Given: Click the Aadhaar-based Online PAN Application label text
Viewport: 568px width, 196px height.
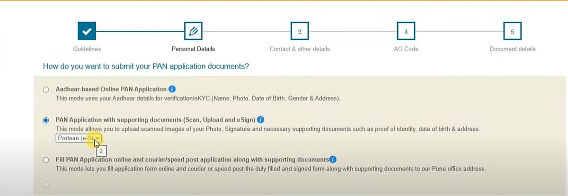Looking at the screenshot, I should (x=111, y=89).
